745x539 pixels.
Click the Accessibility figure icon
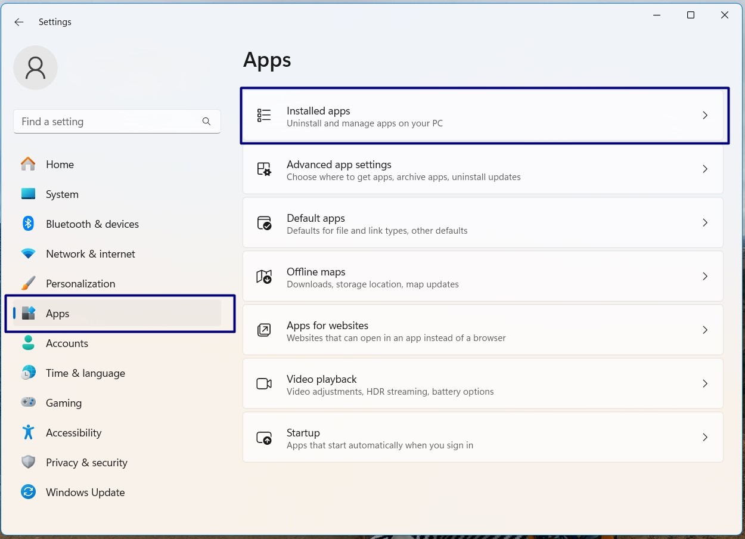coord(28,432)
